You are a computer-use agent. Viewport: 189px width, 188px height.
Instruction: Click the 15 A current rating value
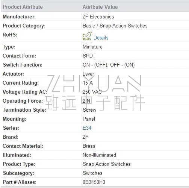(x=88, y=83)
